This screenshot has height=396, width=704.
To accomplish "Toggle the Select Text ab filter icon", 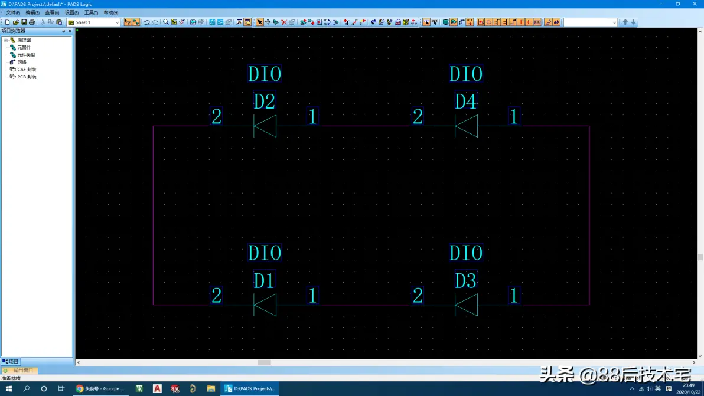I will pyautogui.click(x=556, y=22).
